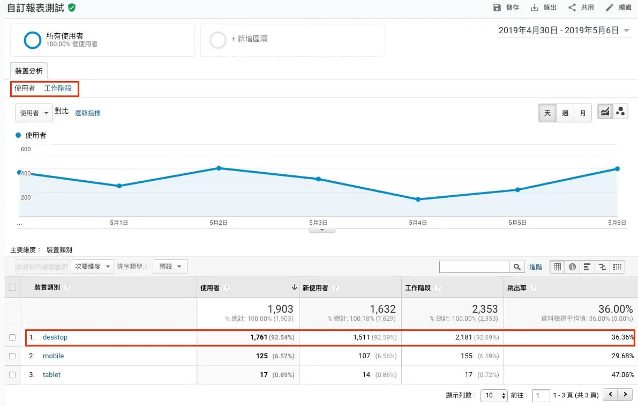Select the 裝置類別 primary dimension
638x406 pixels.
59,250
